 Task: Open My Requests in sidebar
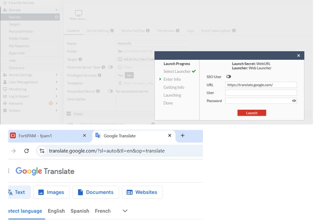point(19,46)
